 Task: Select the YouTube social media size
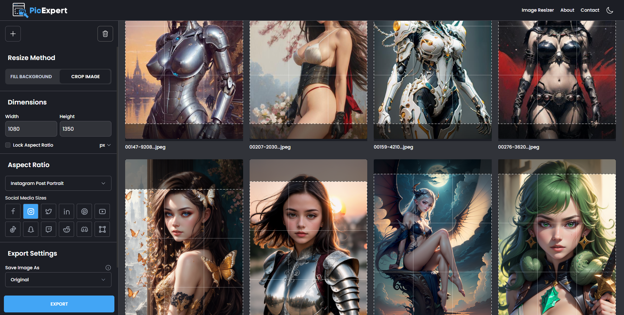(x=102, y=212)
